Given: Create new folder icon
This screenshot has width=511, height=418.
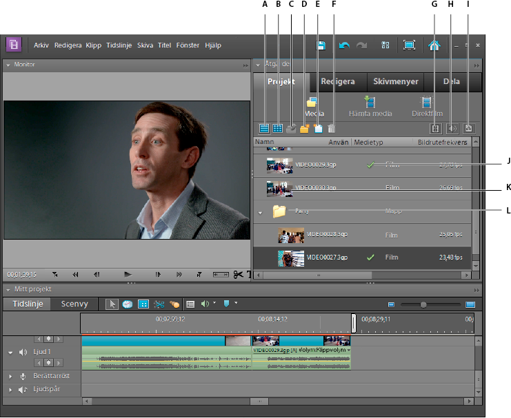Looking at the screenshot, I should tap(304, 129).
